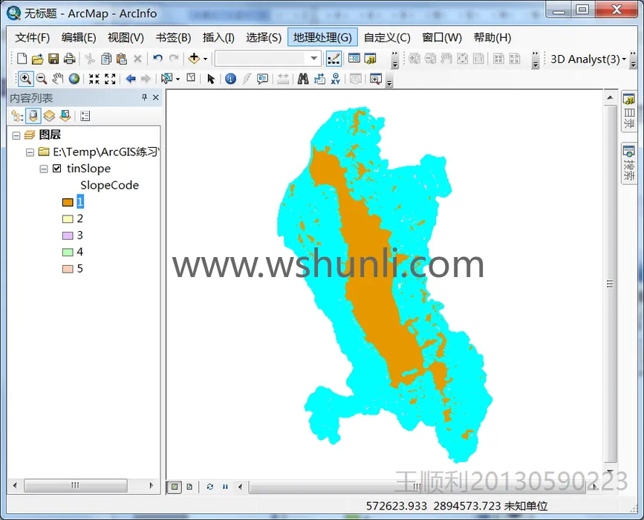The width and height of the screenshot is (644, 520).
Task: Open 3D Analyst(3) dropdown menu
Action: [588, 59]
